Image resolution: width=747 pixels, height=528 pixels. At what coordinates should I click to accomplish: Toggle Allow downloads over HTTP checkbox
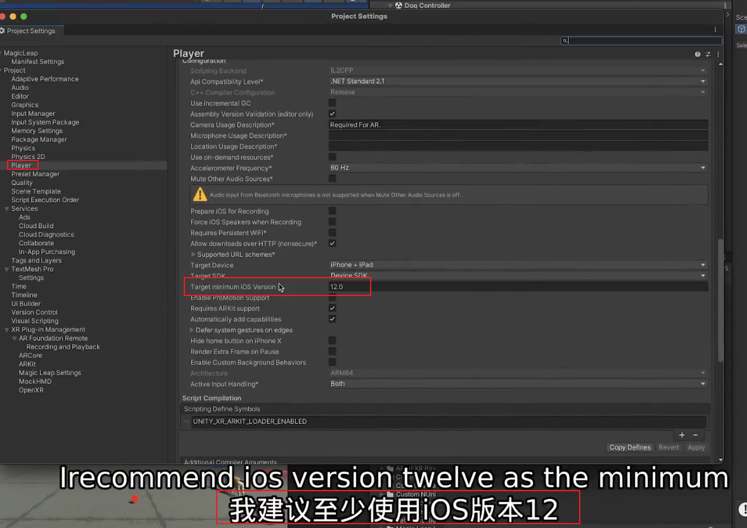(x=333, y=243)
